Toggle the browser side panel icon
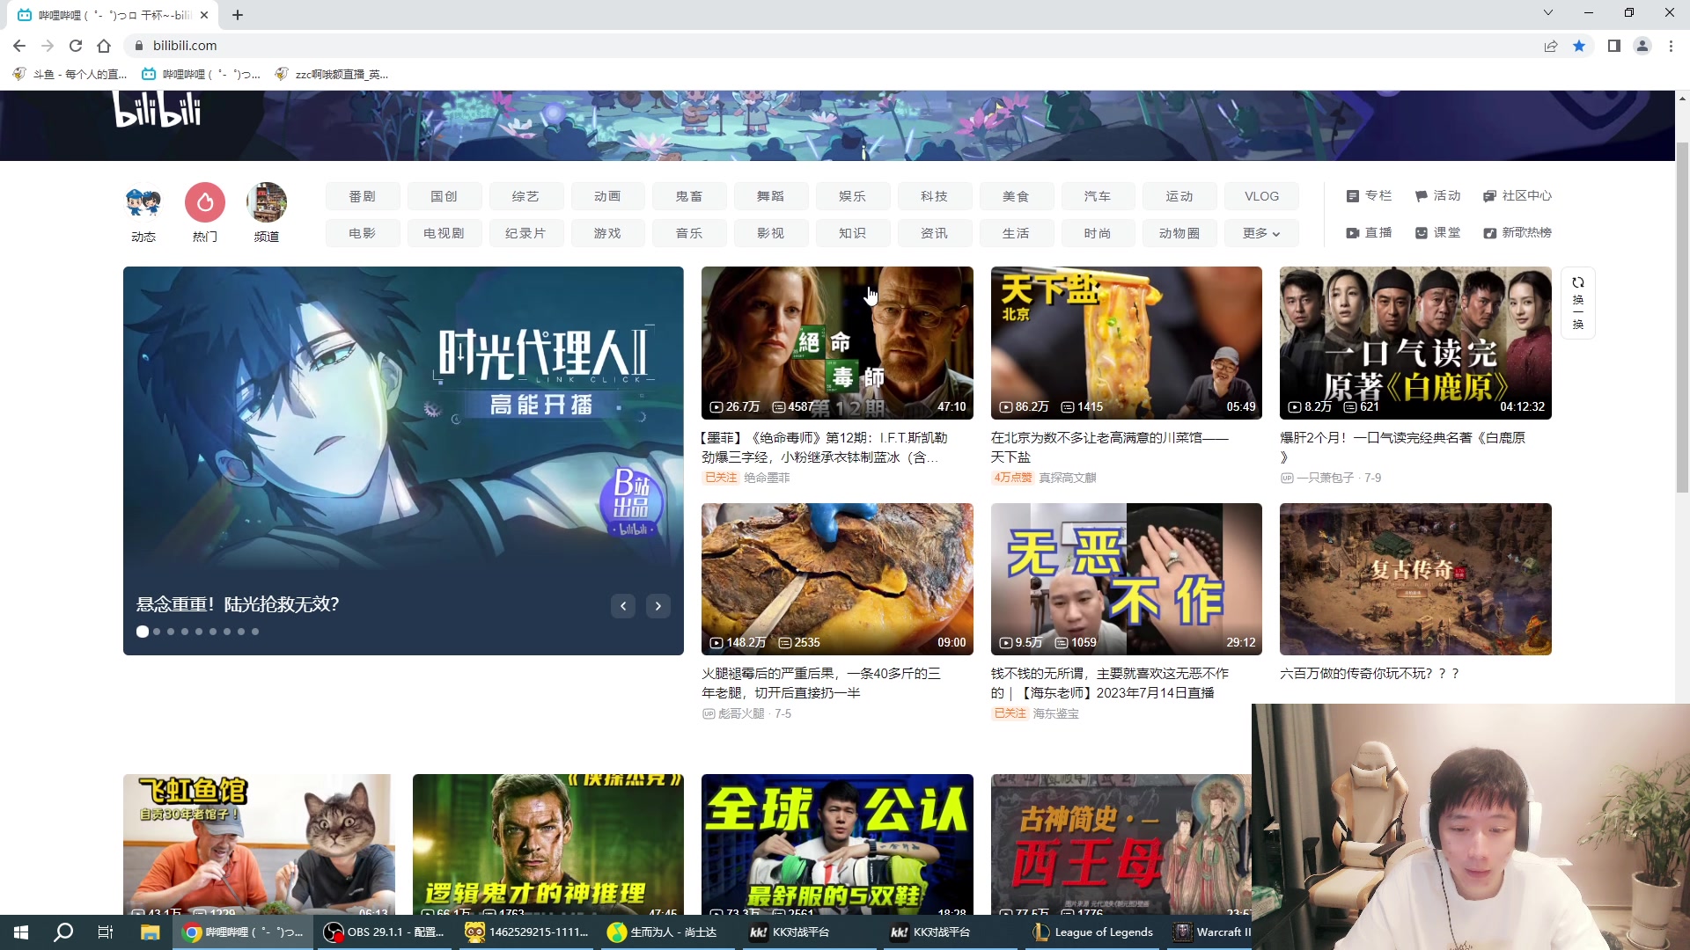 [1614, 46]
